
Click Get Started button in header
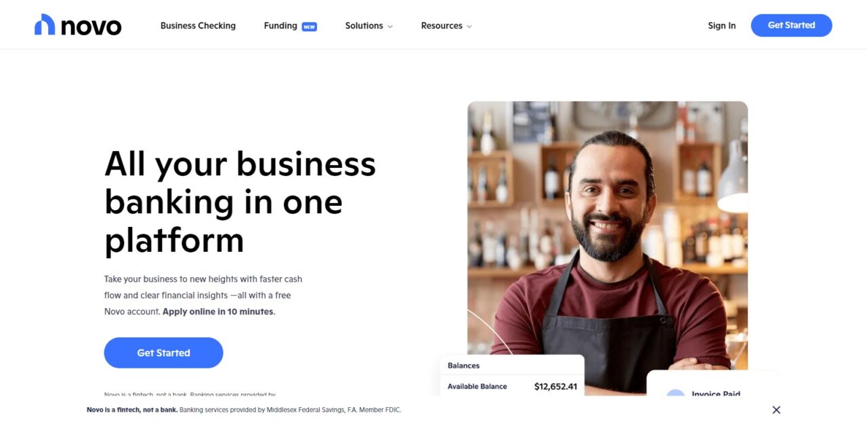point(791,25)
